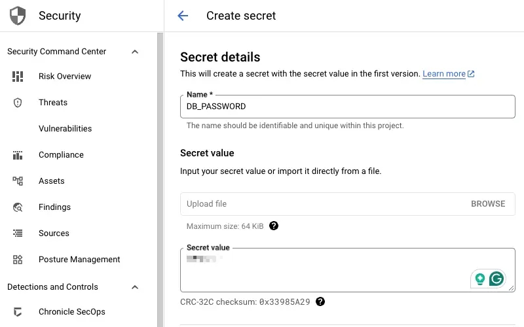Click the Chronicle SecOps icon
The height and width of the screenshot is (327, 524).
(x=18, y=312)
